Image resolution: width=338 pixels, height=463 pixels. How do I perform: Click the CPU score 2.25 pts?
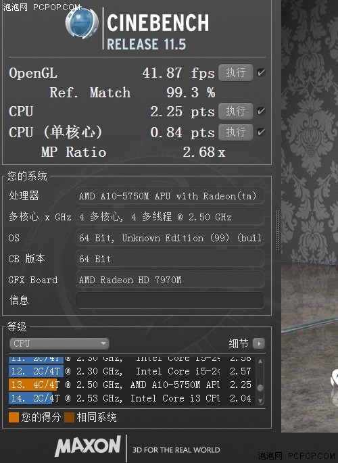(x=183, y=112)
